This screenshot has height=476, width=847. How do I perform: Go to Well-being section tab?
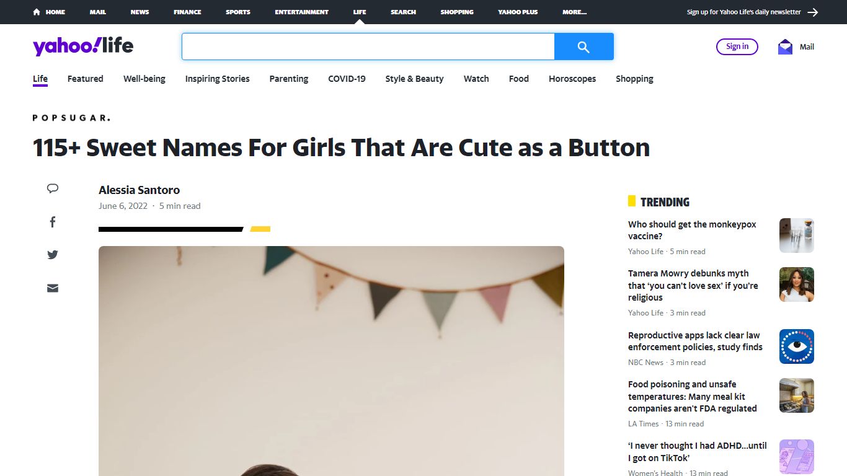[x=144, y=79]
